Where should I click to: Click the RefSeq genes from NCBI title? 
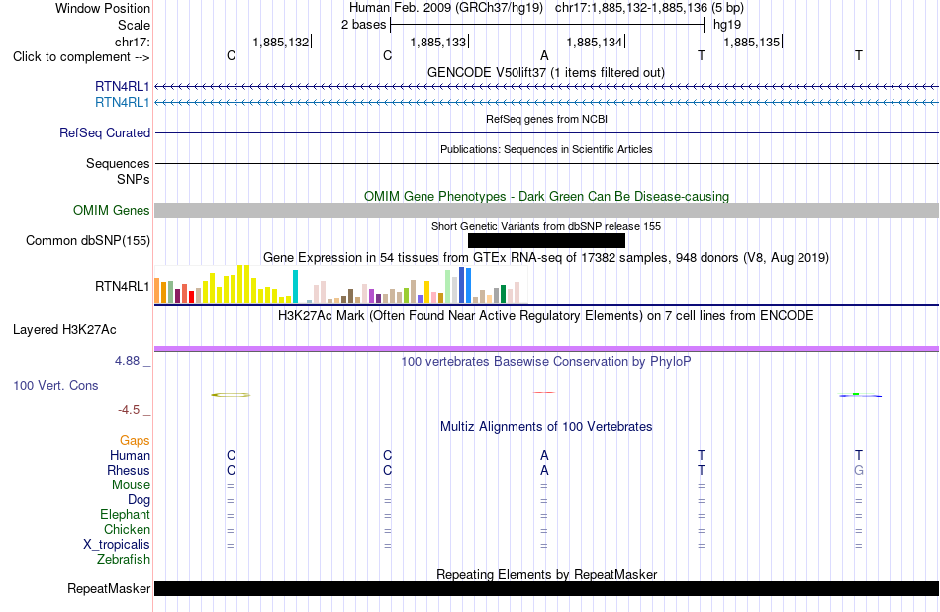point(546,119)
